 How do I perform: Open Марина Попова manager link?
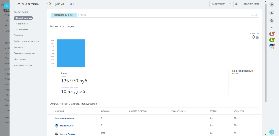[x=67, y=134]
